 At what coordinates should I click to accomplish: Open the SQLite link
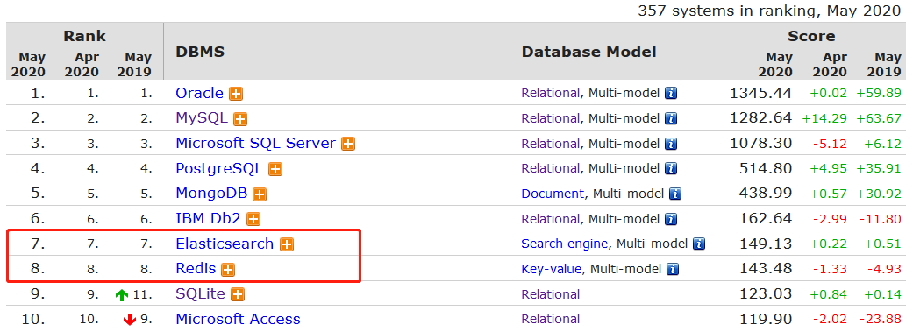tap(200, 293)
